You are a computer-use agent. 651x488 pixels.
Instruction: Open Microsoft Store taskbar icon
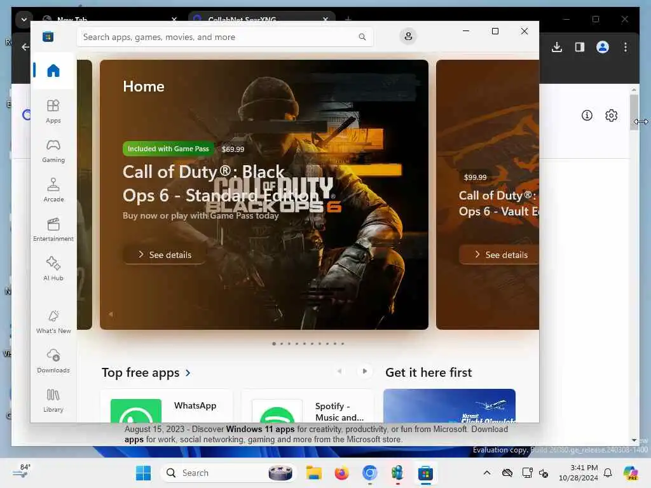[x=425, y=473]
